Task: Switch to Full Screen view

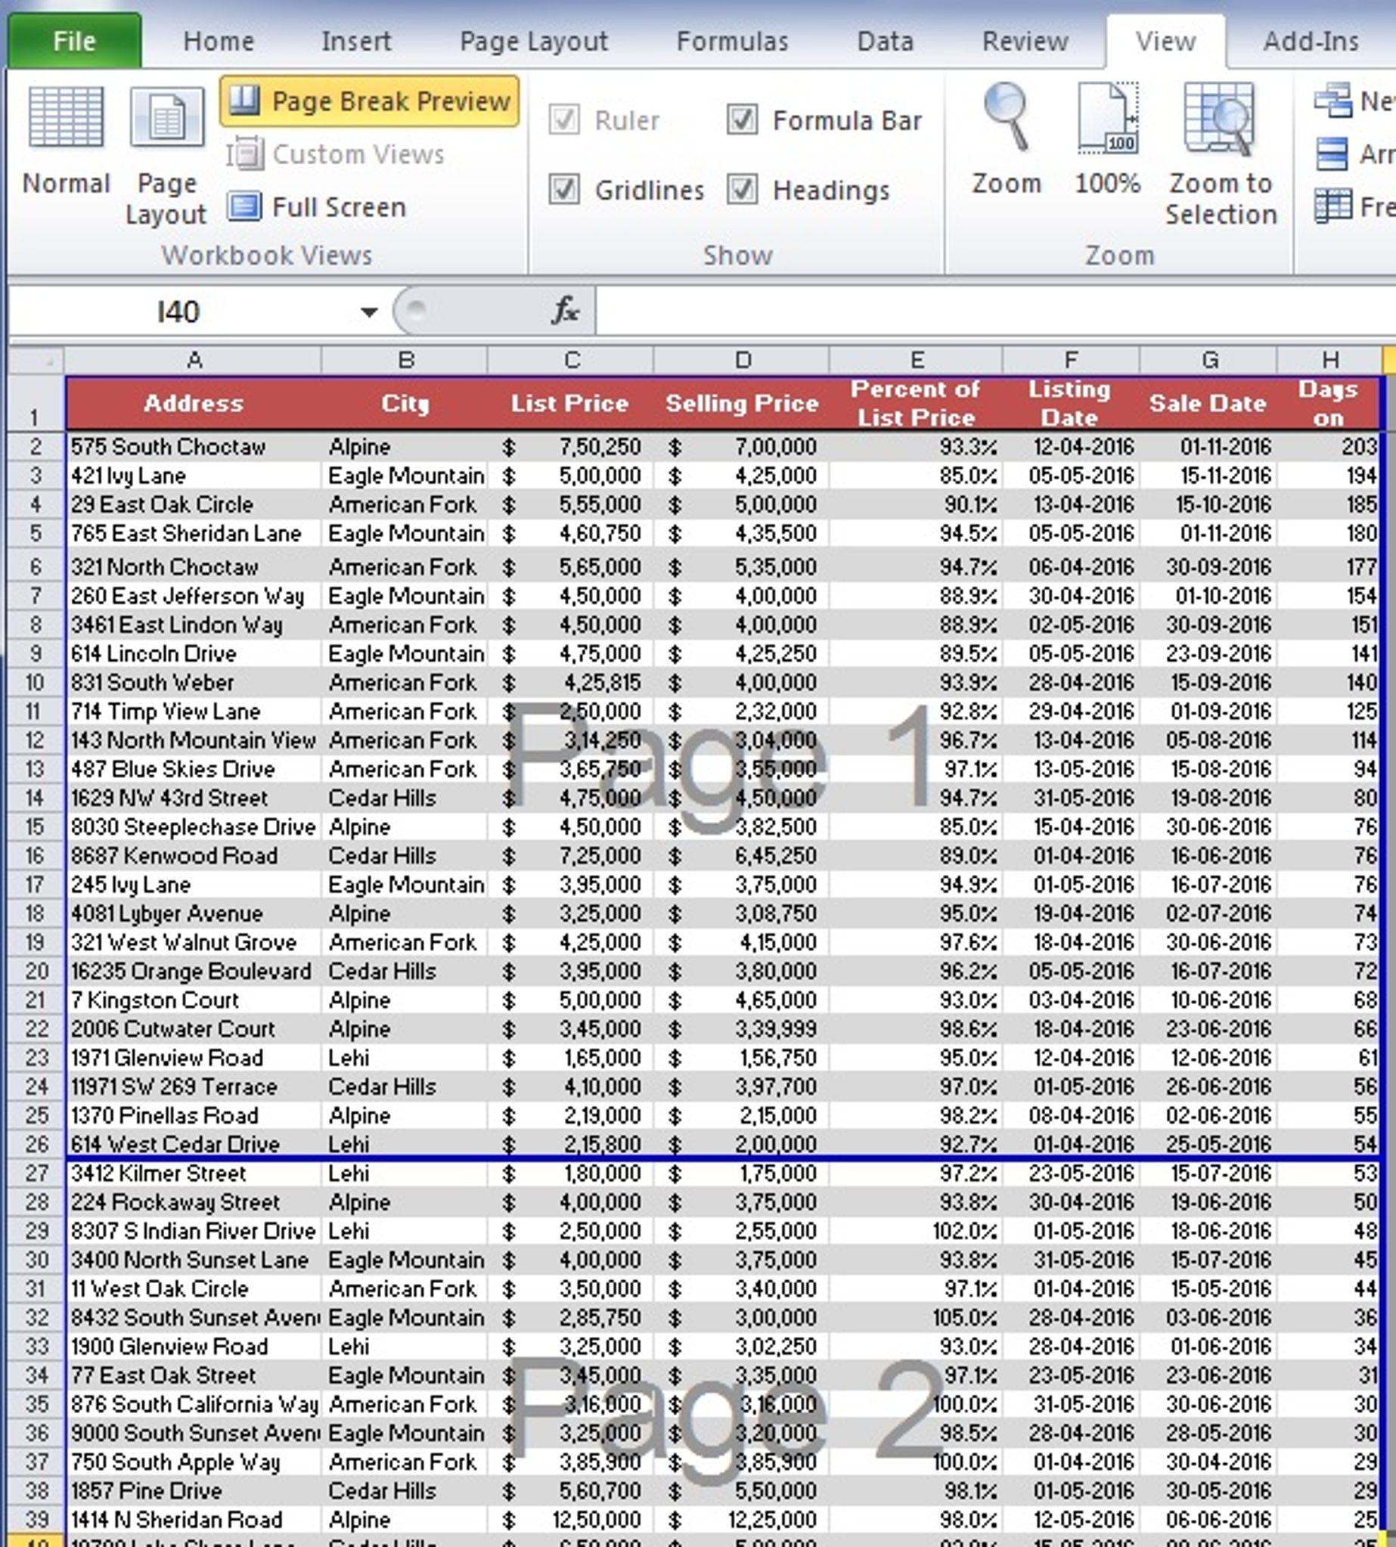Action: 317,207
